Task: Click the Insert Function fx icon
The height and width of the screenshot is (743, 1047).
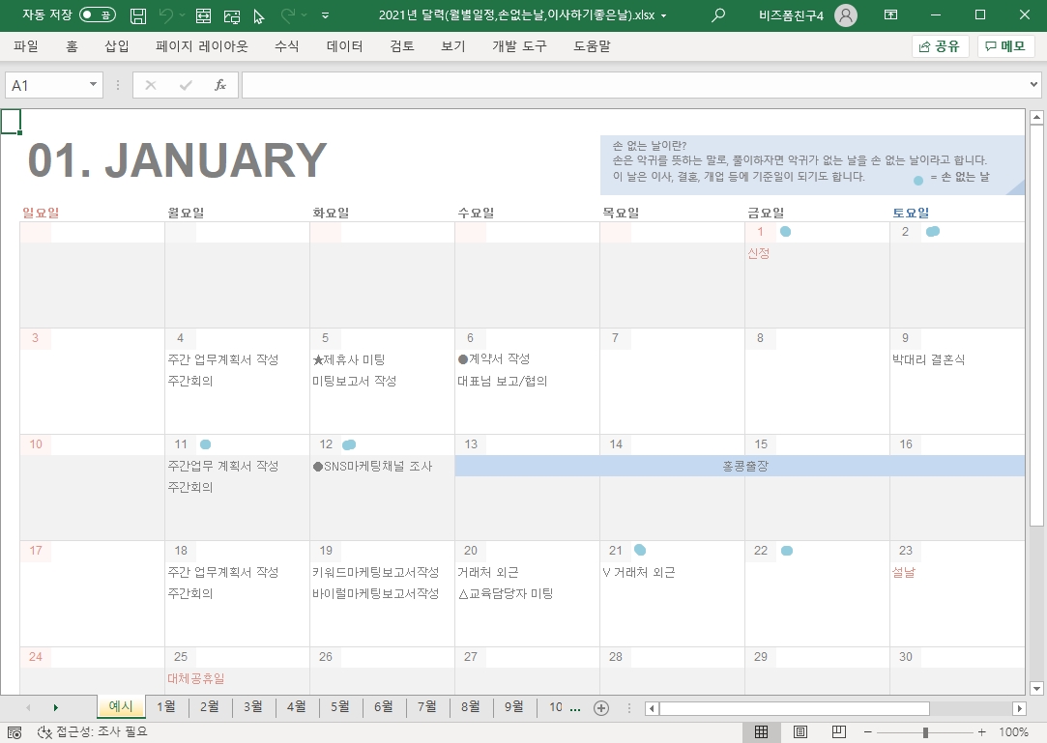Action: click(220, 85)
